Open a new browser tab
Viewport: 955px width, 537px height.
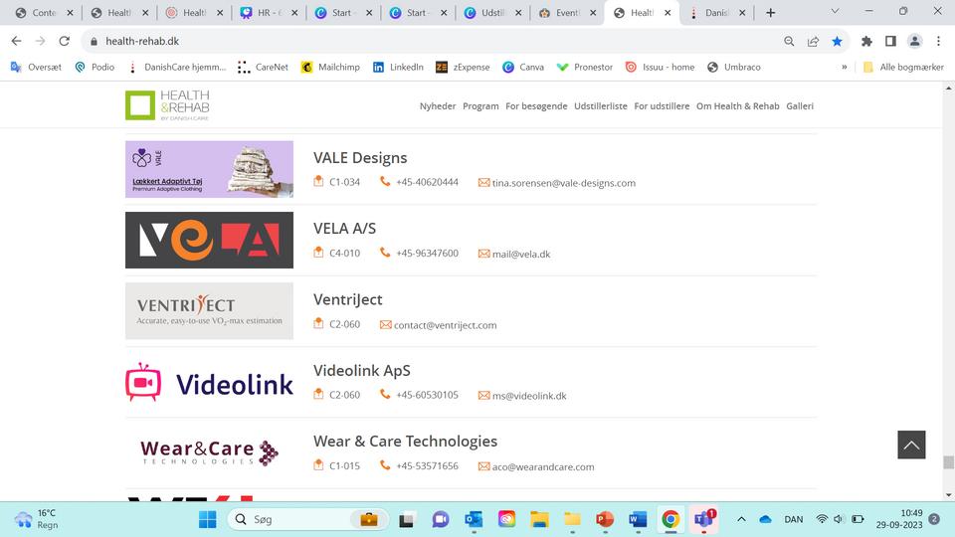pyautogui.click(x=770, y=12)
